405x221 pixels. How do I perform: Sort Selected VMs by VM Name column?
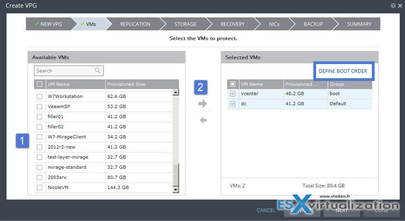click(261, 84)
